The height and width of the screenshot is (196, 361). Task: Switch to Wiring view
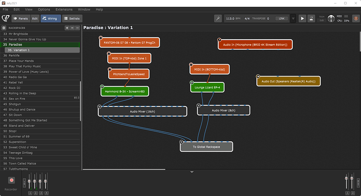click(51, 18)
